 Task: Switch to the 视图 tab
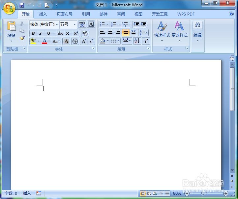click(138, 14)
